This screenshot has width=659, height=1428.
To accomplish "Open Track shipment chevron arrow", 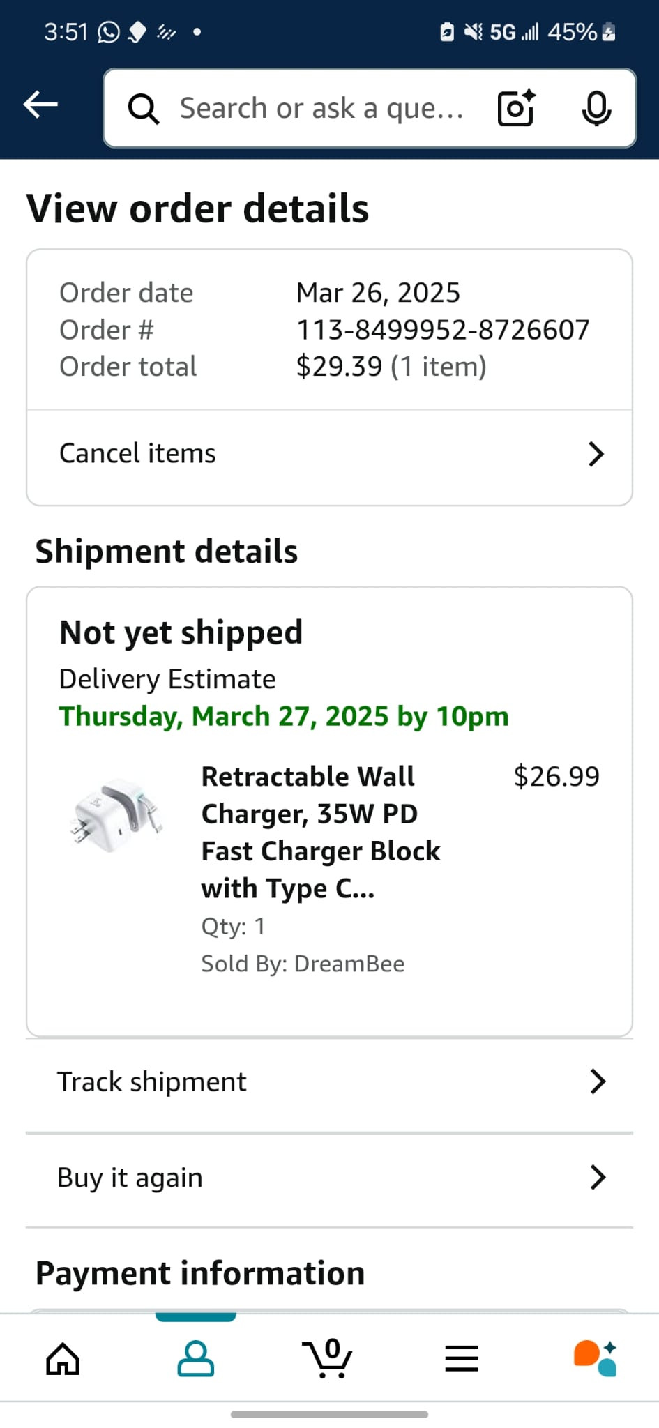I will point(598,1081).
